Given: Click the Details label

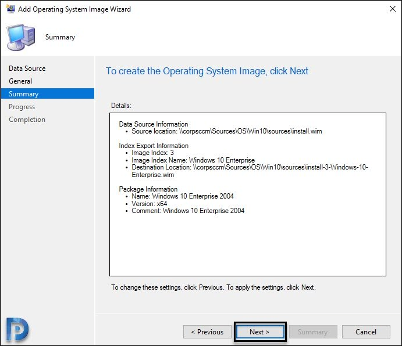Looking at the screenshot, I should pyautogui.click(x=121, y=106).
